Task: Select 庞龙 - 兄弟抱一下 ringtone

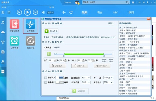Action: click(135, 73)
